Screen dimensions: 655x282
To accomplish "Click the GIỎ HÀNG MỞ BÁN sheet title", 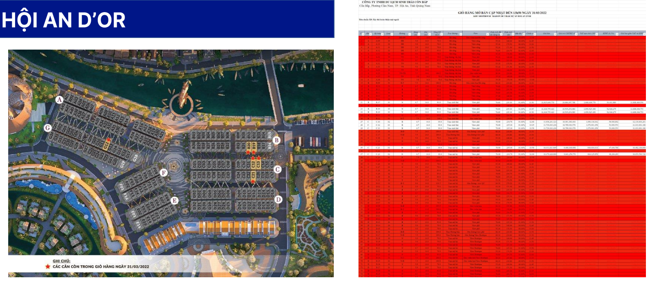I will click(502, 13).
